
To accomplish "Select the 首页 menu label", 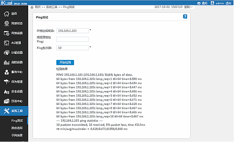I will [x=14, y=14].
